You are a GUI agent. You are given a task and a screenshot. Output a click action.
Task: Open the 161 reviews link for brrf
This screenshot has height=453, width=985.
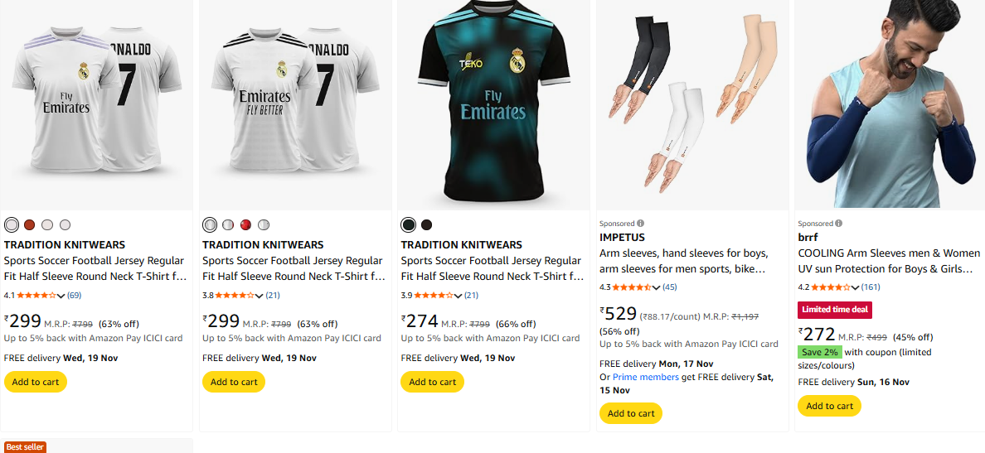[871, 287]
